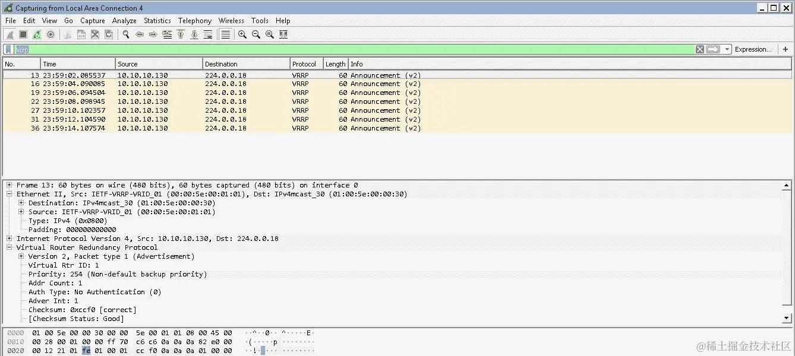The width and height of the screenshot is (795, 356).
Task: Sort by the Info column header
Action: click(570, 63)
